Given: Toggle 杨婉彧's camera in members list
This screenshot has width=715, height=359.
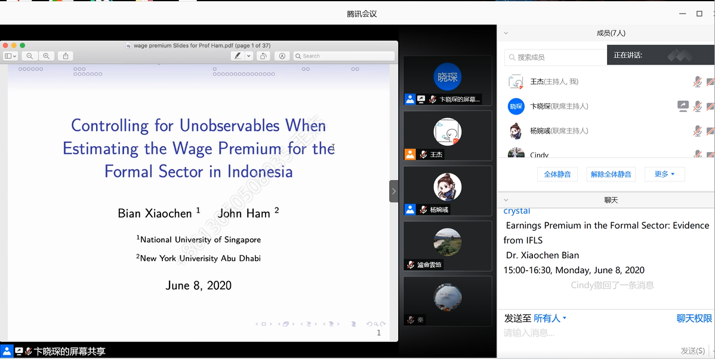Looking at the screenshot, I should (x=710, y=131).
